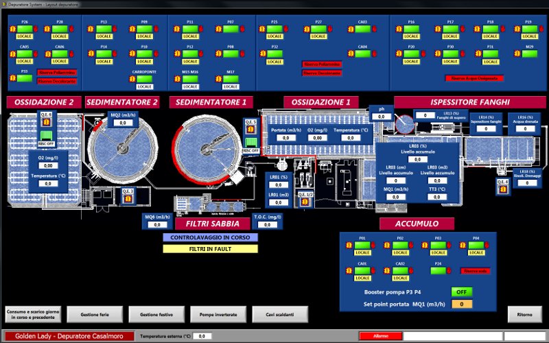Toggle the P20 green status bar

(x=411, y=54)
